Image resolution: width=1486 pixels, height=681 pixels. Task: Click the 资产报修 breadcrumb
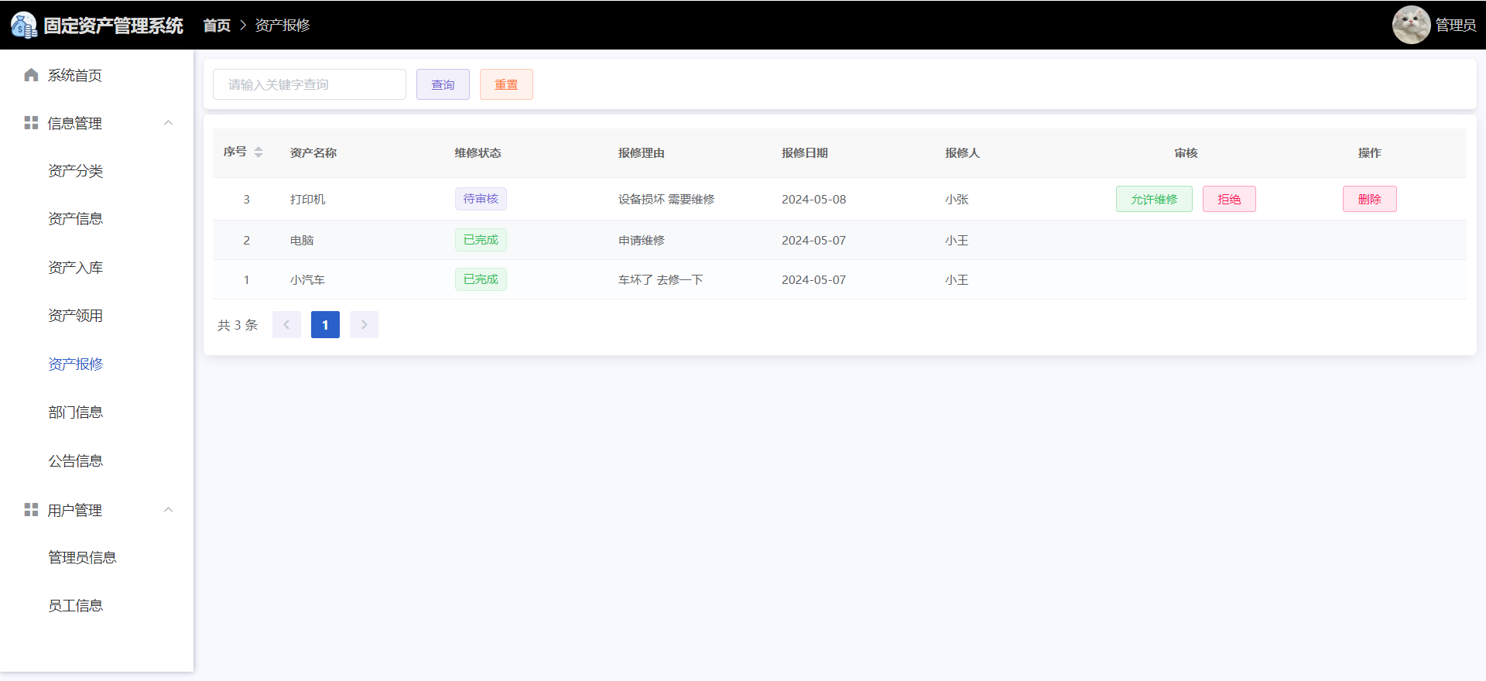point(282,26)
